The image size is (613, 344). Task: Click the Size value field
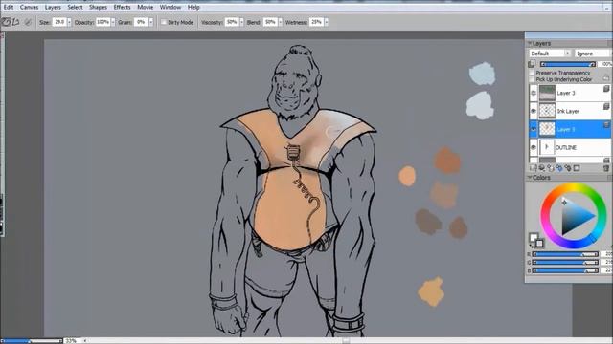coord(59,22)
